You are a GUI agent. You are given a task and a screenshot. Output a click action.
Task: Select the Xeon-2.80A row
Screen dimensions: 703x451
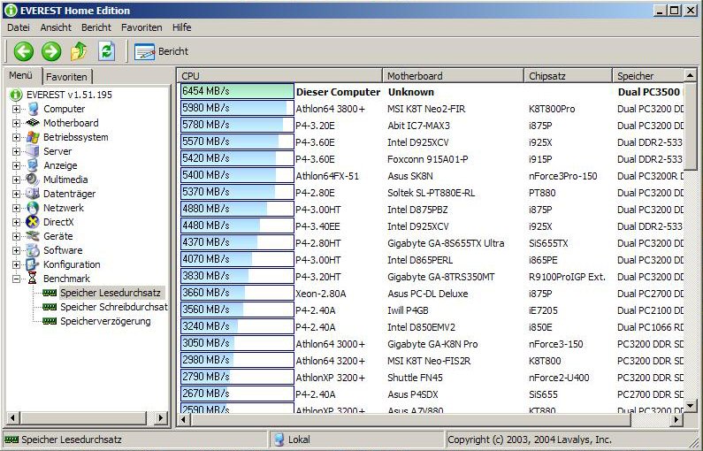click(432, 294)
